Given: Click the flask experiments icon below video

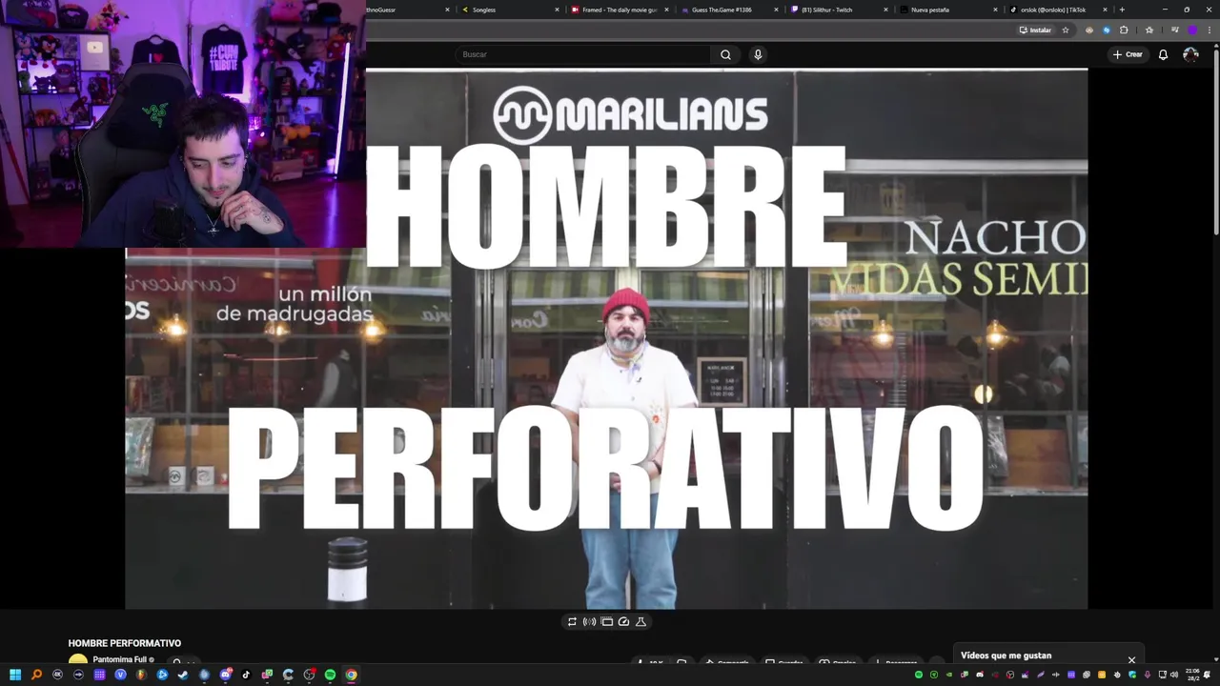Looking at the screenshot, I should pos(640,621).
